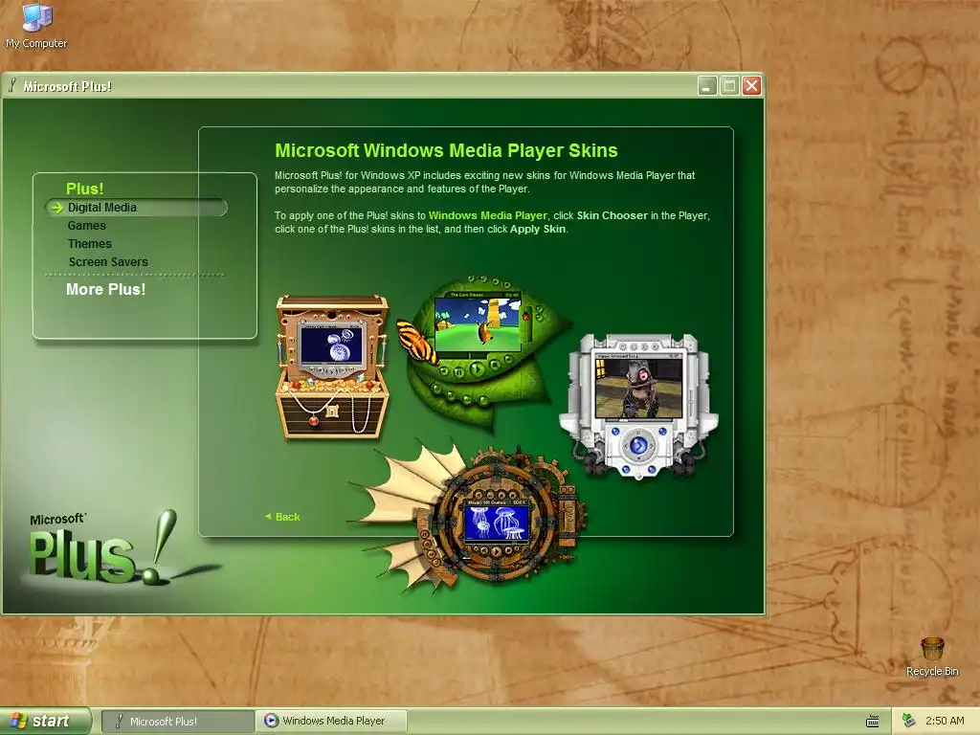Image resolution: width=980 pixels, height=735 pixels.
Task: Click the keyboard icon in taskbar
Action: click(873, 722)
